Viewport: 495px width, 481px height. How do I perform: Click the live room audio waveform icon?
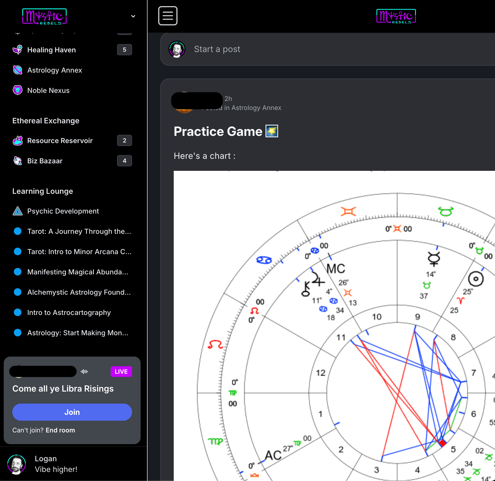(x=84, y=372)
